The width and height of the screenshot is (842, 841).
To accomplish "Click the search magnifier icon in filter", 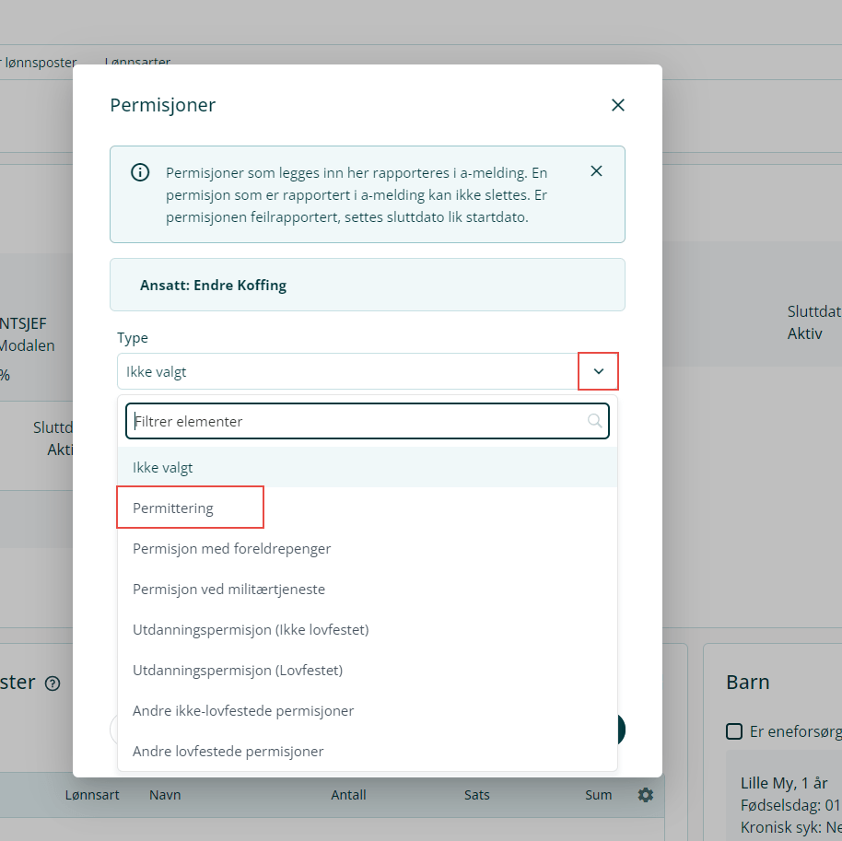I will coord(595,421).
